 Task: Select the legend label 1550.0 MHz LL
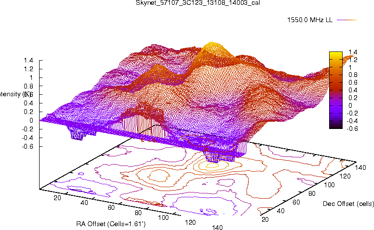coord(310,20)
